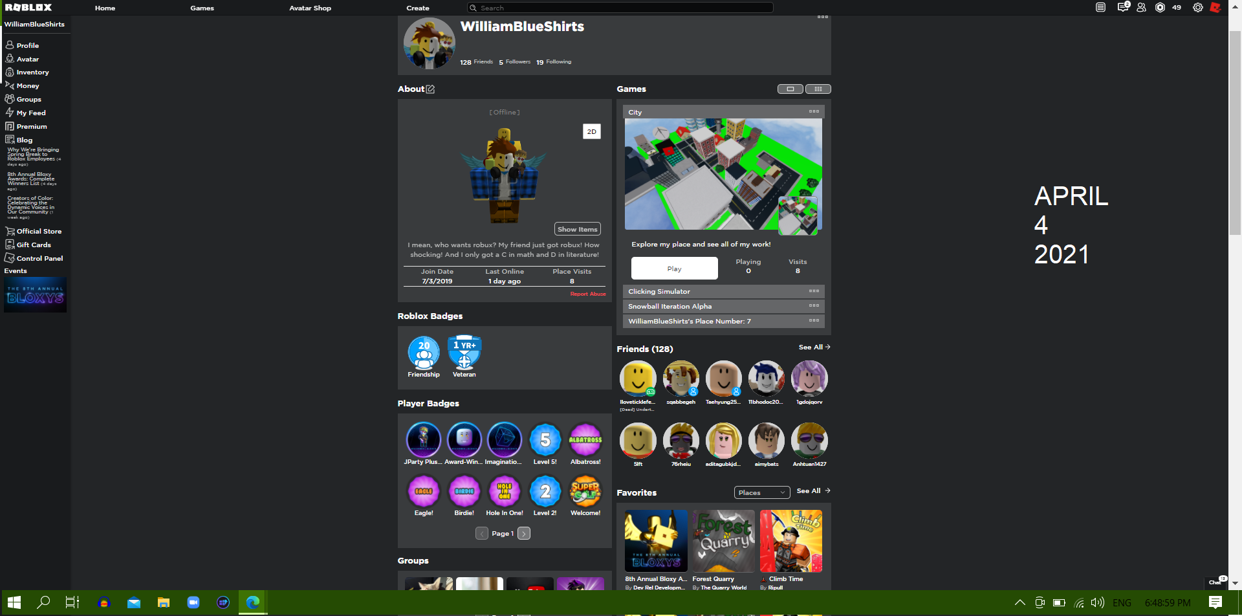Go to next page of player badges
The height and width of the screenshot is (616, 1242).
point(524,533)
